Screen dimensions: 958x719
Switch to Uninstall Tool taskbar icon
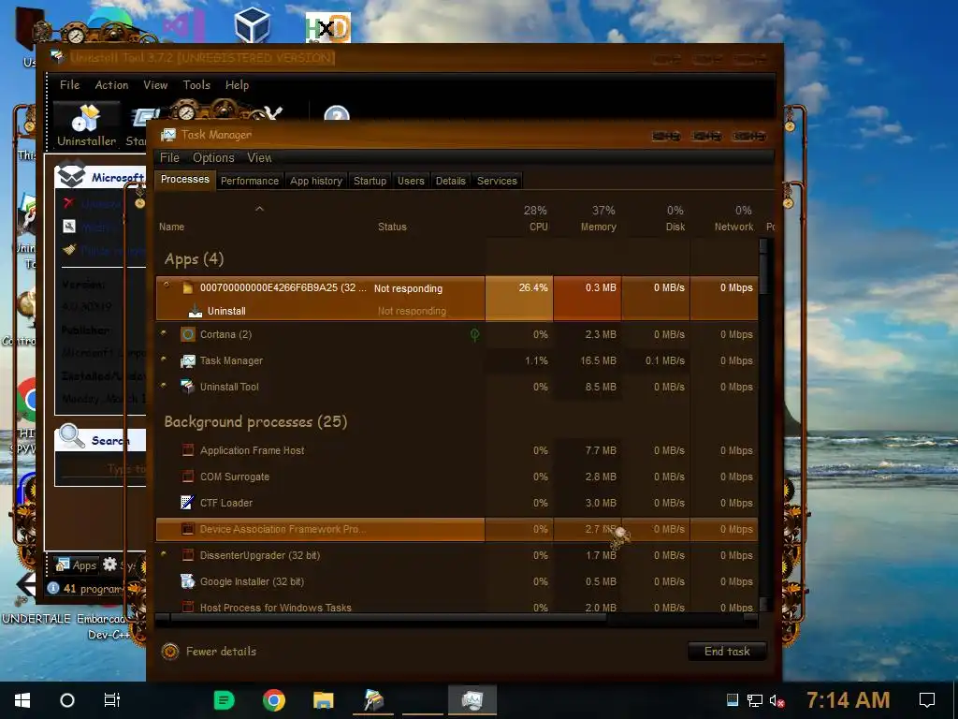click(x=373, y=700)
